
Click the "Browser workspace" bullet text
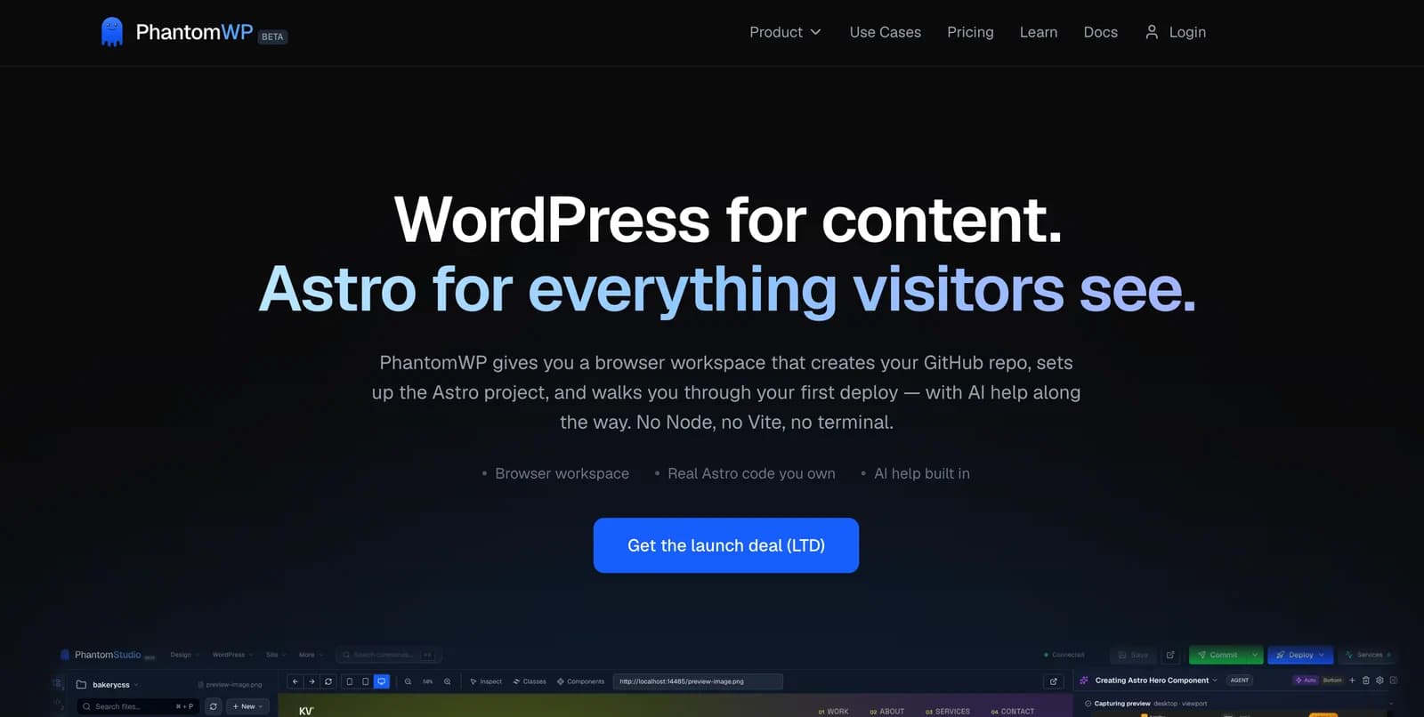click(x=562, y=473)
